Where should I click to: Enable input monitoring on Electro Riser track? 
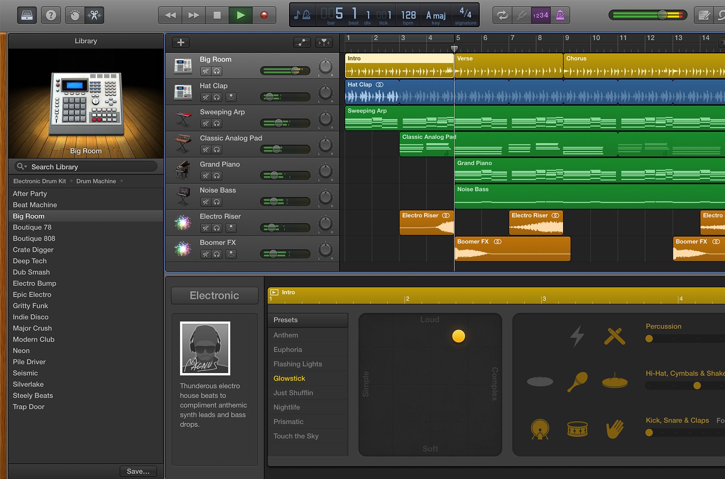click(231, 228)
